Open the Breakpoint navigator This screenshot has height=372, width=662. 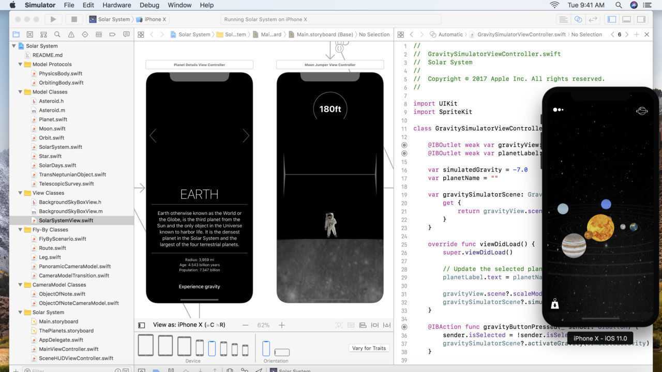112,34
